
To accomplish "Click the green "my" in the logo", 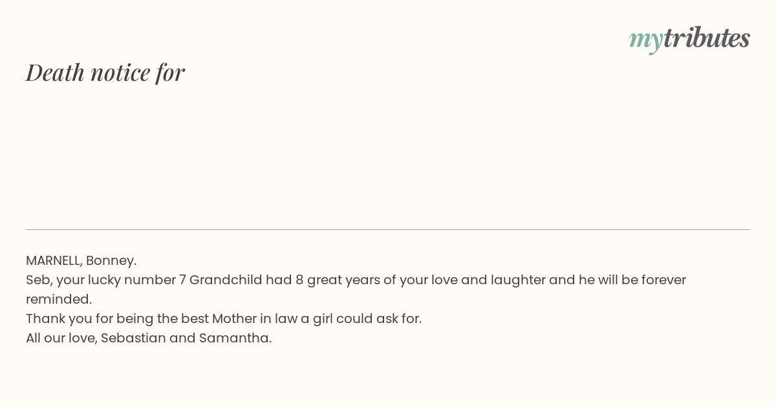I will coord(645,39).
